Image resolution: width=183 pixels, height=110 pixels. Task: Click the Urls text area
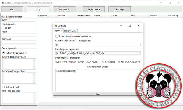(x=17, y=98)
